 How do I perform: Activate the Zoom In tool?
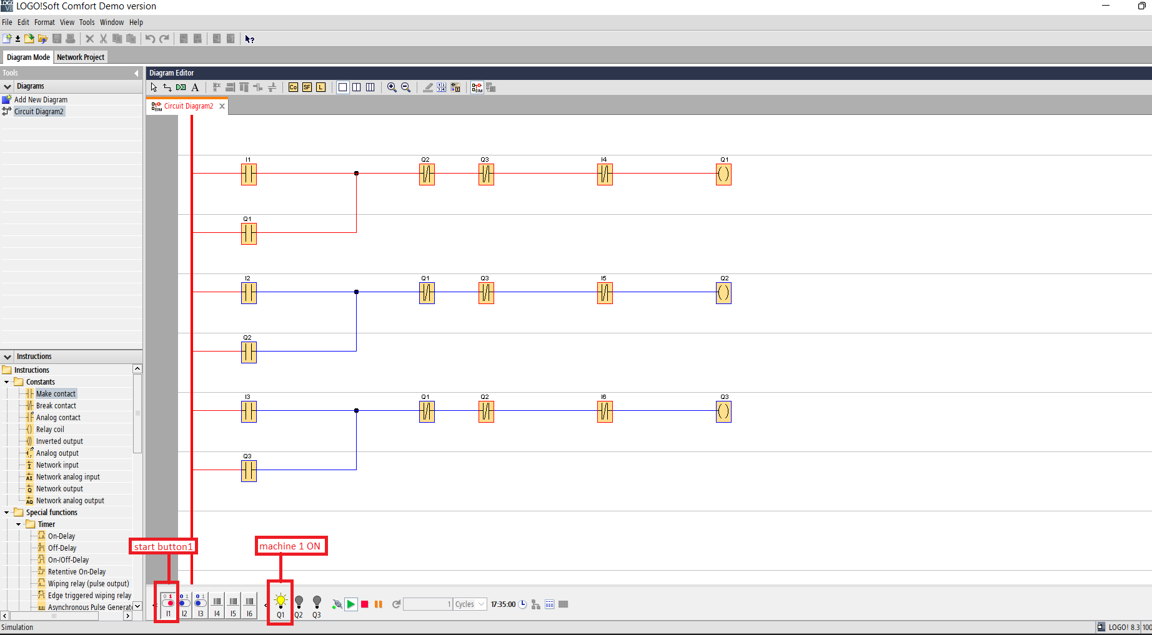pos(392,87)
